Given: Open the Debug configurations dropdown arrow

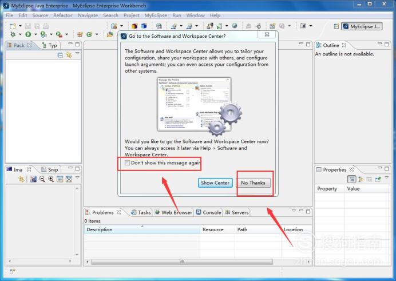Looking at the screenshot, I should 20,34.
